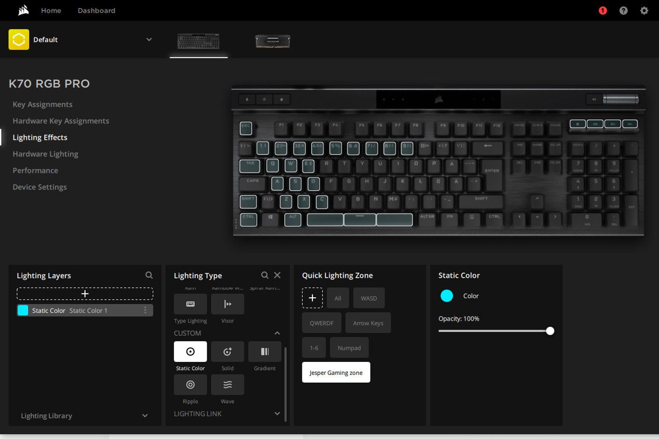Open Hardware Key Assignments section
659x439 pixels.
(61, 121)
